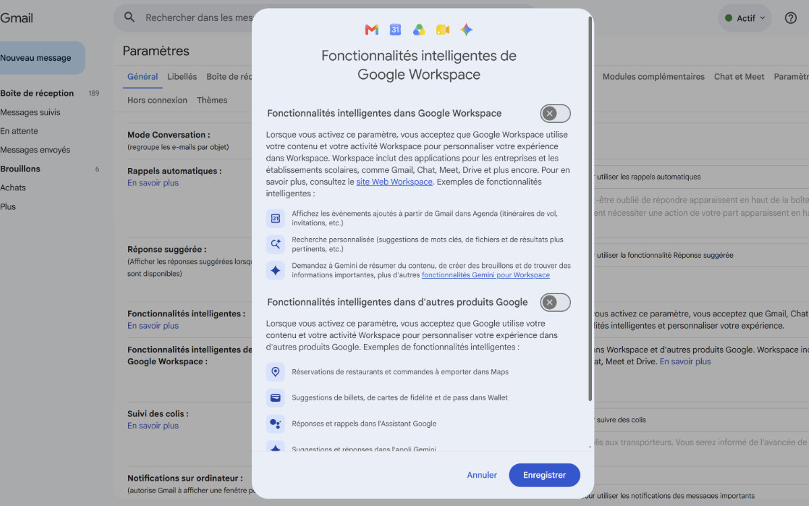Open the Actif status dropdown
The image size is (809, 506).
745,18
